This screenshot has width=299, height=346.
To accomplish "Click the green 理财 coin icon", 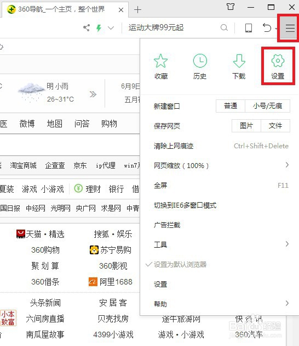I will pyautogui.click(x=78, y=188).
